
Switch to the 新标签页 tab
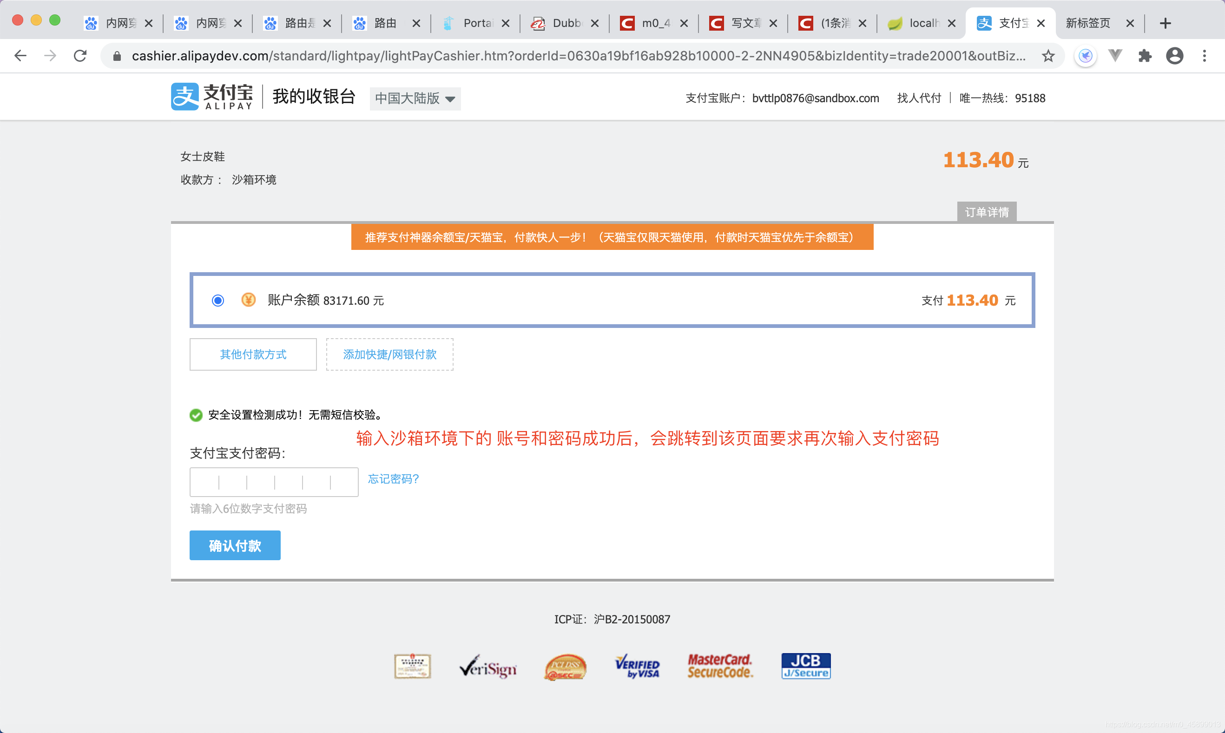pos(1100,23)
